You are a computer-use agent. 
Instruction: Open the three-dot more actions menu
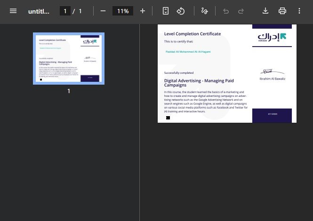(x=299, y=11)
